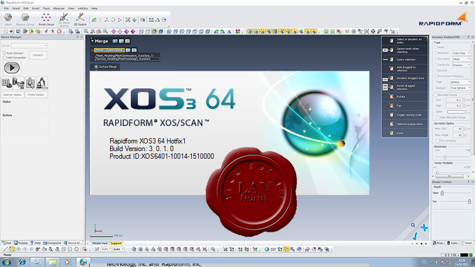475x267 pixels.
Task: Click the Zoom mouse-hint entry
Action: click(x=405, y=133)
